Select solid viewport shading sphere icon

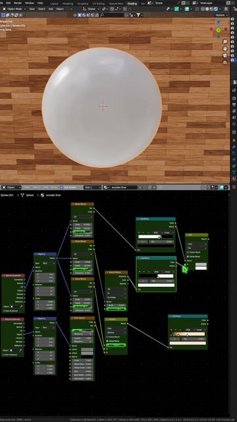click(208, 9)
